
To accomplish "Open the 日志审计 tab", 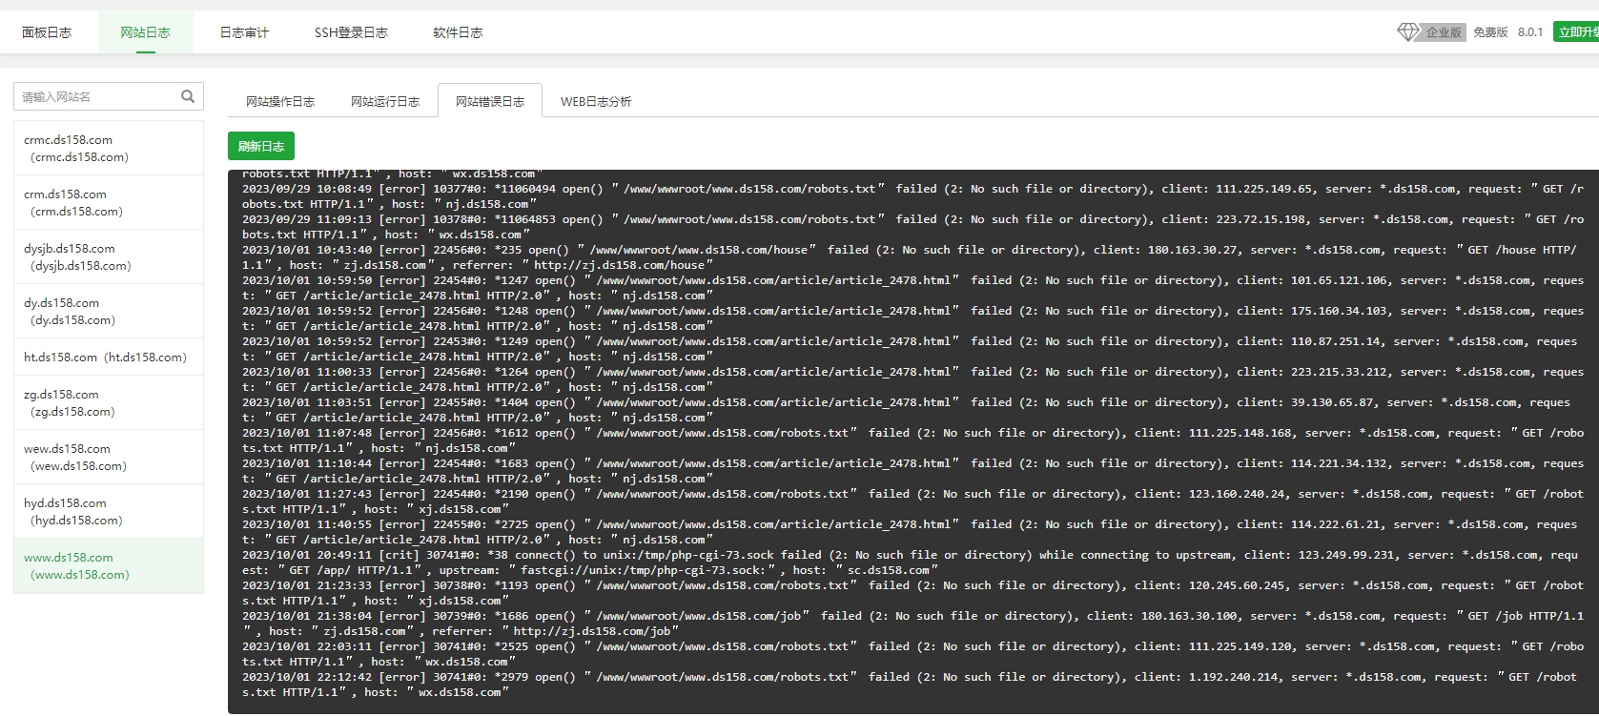I will [244, 32].
